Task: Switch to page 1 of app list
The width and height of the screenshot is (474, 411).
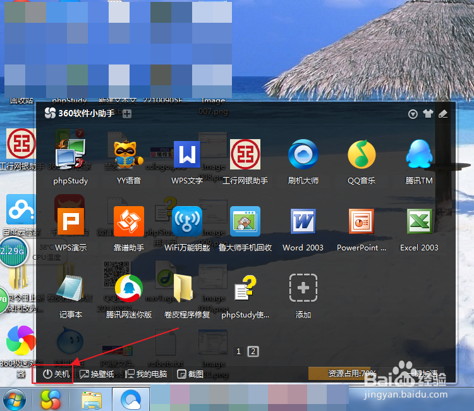Action: pos(238,352)
